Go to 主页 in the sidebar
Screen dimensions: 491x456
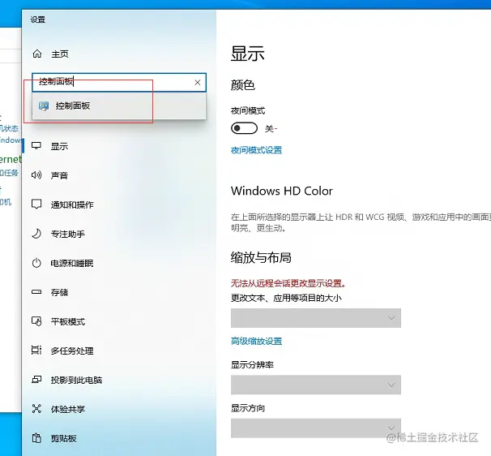click(60, 54)
